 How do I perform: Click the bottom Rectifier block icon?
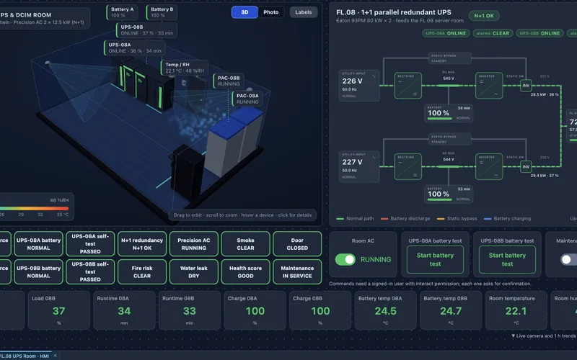(408, 166)
